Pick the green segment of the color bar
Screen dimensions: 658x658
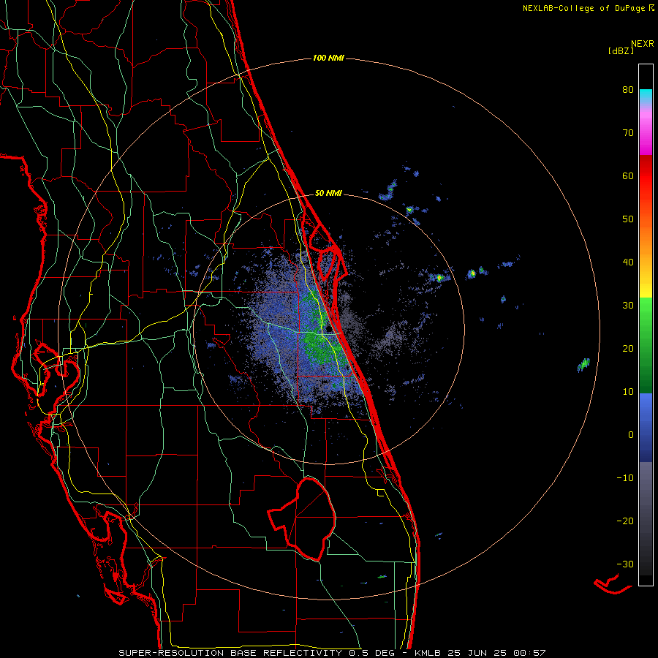pos(646,345)
